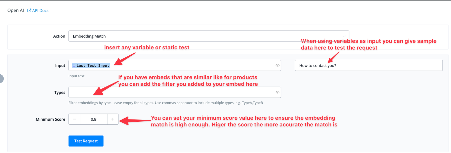Focus the empty Types filter field
Viewport: 451px width, 153px height.
pos(172,92)
